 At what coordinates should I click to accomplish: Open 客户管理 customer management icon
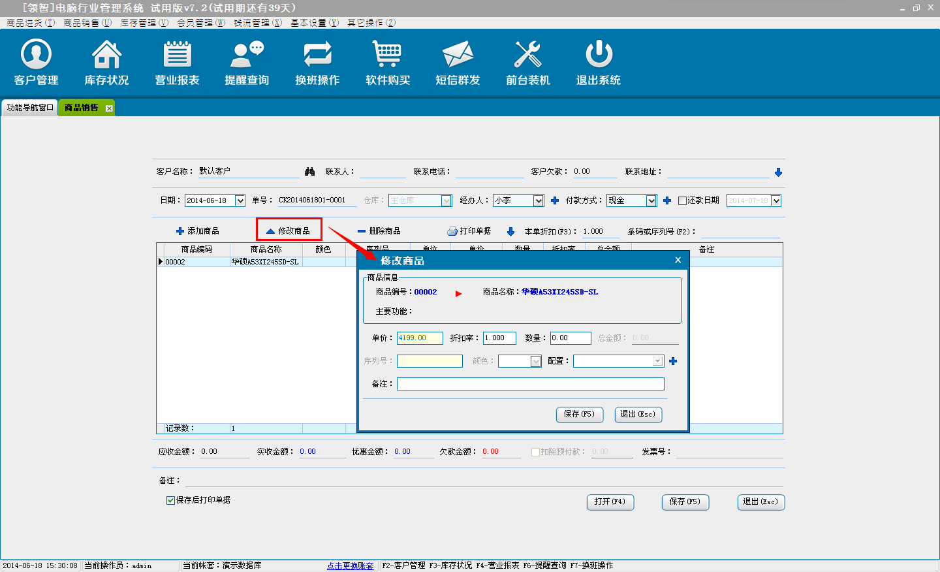tap(37, 55)
